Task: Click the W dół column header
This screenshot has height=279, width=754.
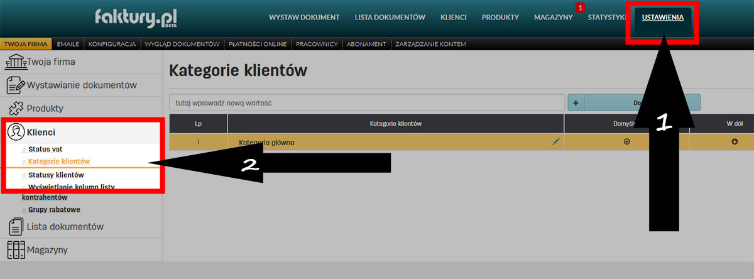Action: pos(735,123)
